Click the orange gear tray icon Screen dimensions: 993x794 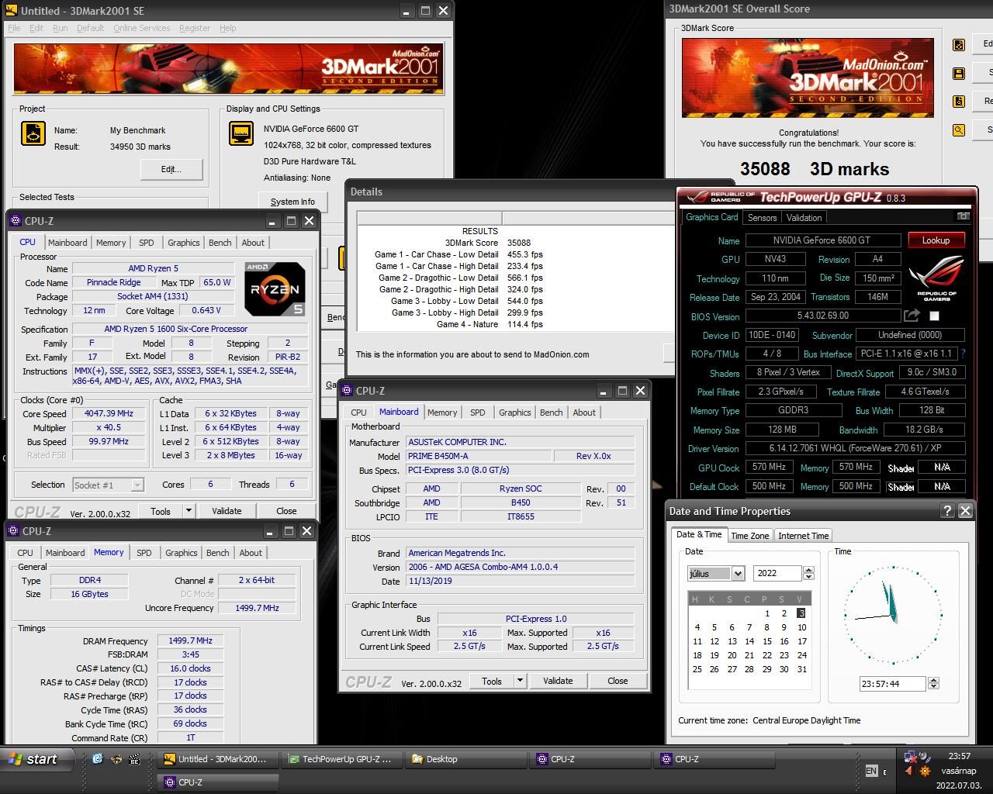click(925, 772)
